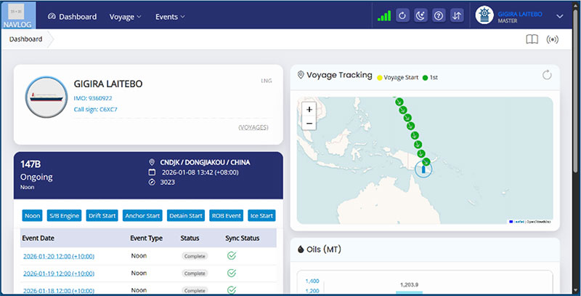Click the broadcast signal icon
581x296 pixels.
(x=553, y=39)
